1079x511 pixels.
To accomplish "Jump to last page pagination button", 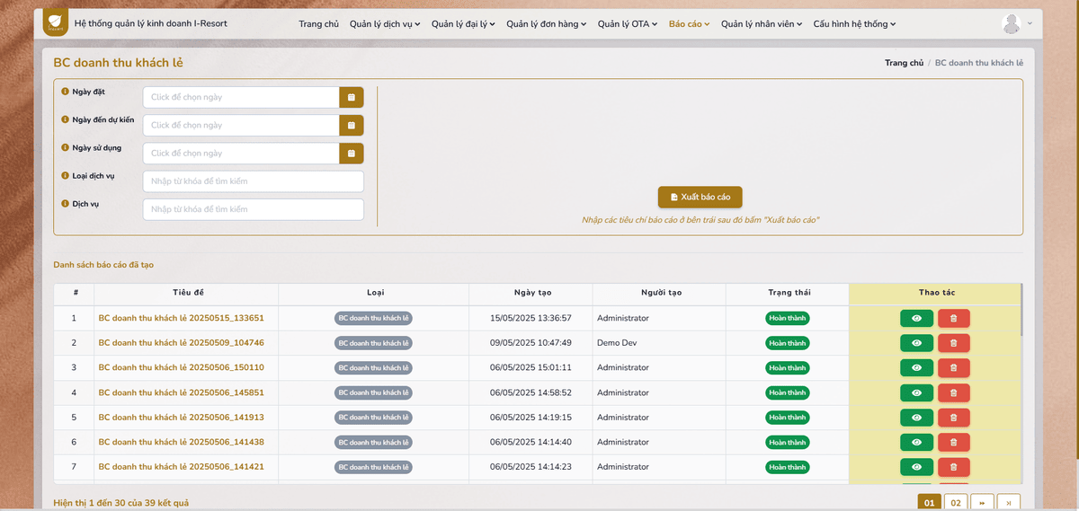I will coord(1009,503).
